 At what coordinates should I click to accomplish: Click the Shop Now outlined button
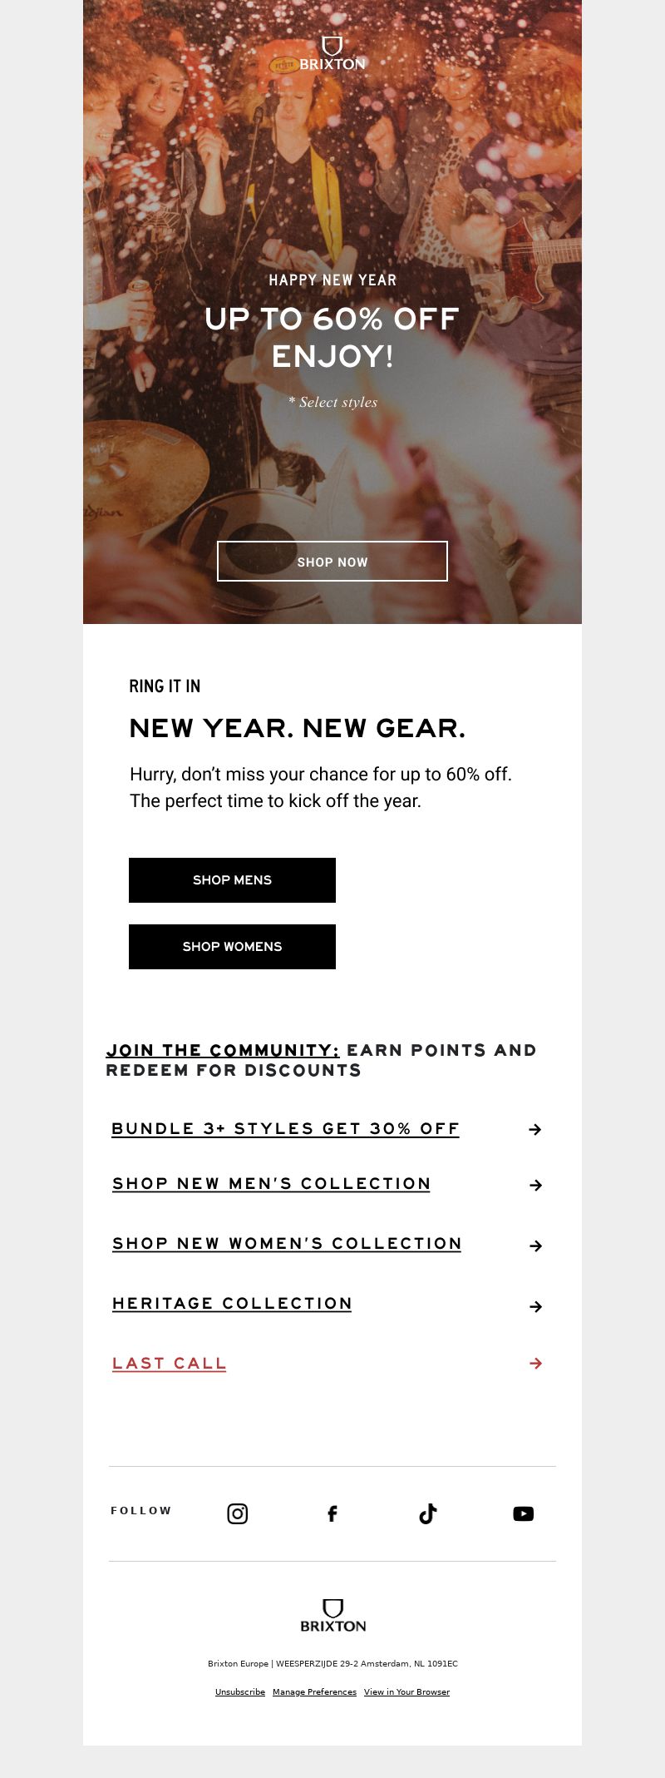[332, 562]
